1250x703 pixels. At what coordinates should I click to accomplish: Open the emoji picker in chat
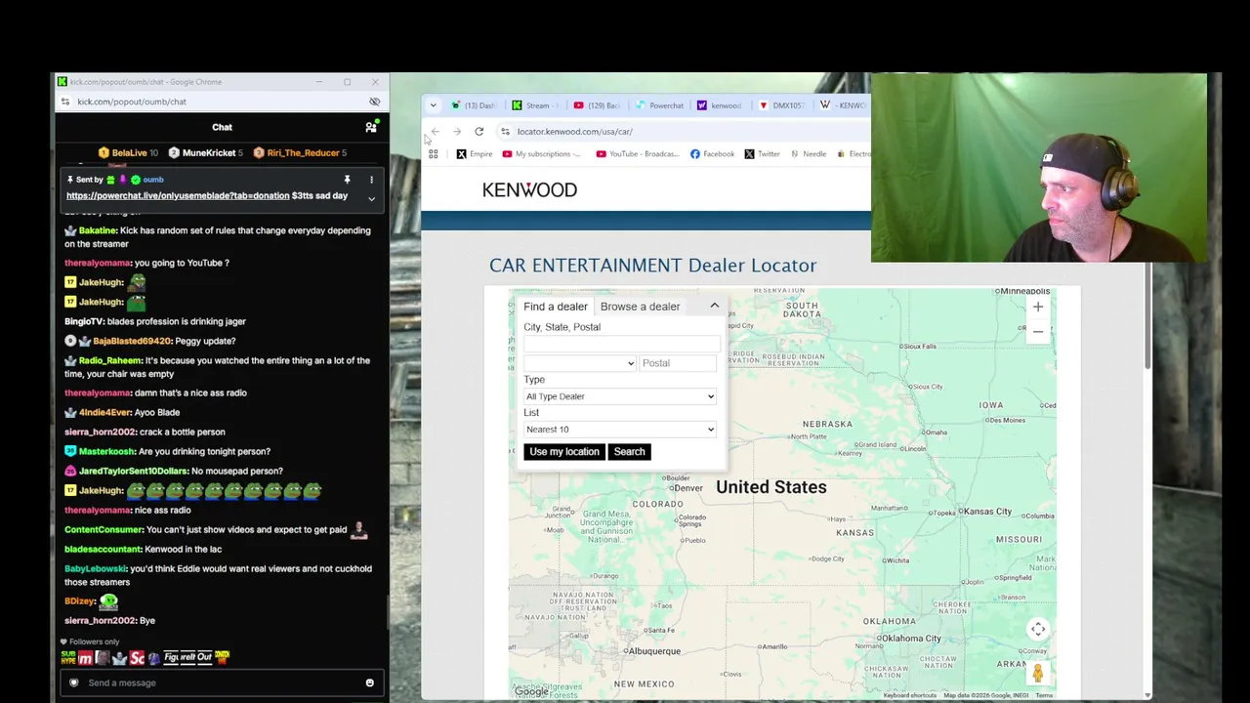click(x=369, y=682)
